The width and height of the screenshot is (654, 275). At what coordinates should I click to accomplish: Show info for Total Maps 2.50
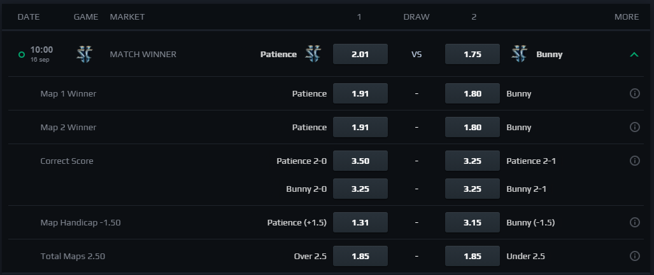tap(634, 256)
